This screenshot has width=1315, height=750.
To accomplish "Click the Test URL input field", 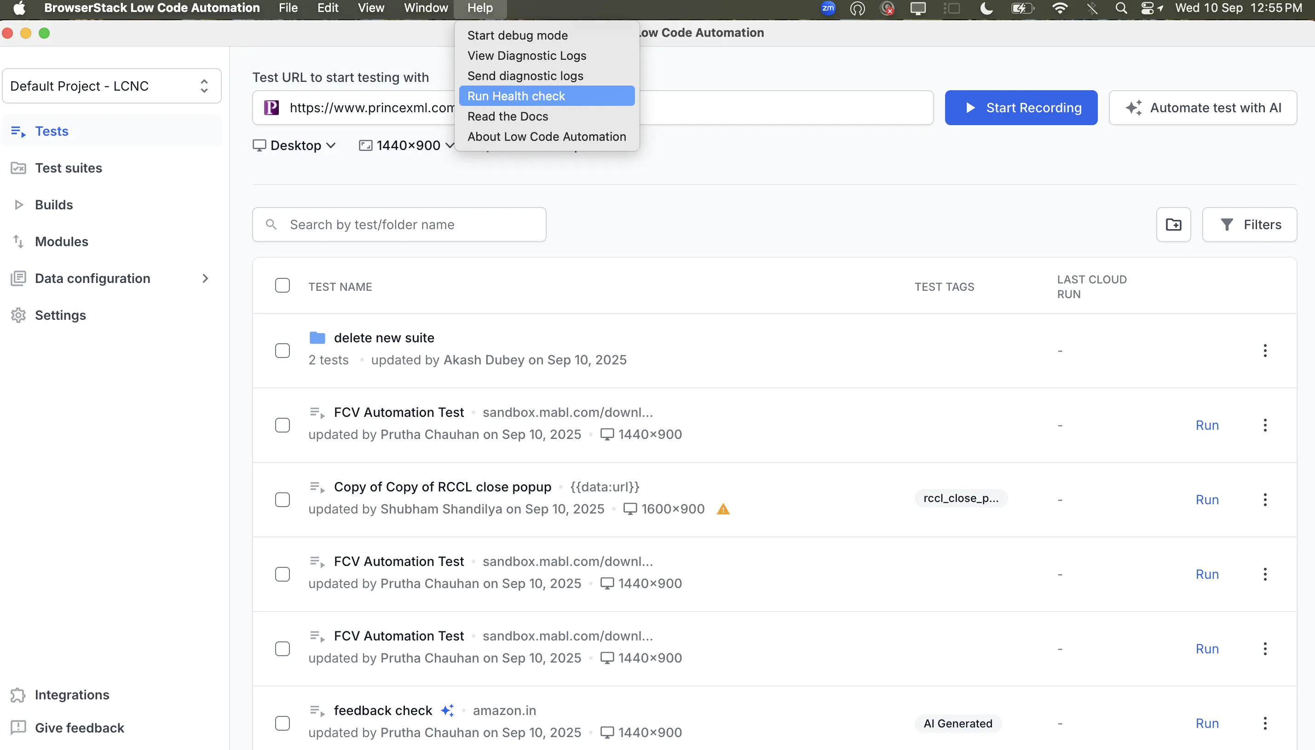I will (x=592, y=108).
